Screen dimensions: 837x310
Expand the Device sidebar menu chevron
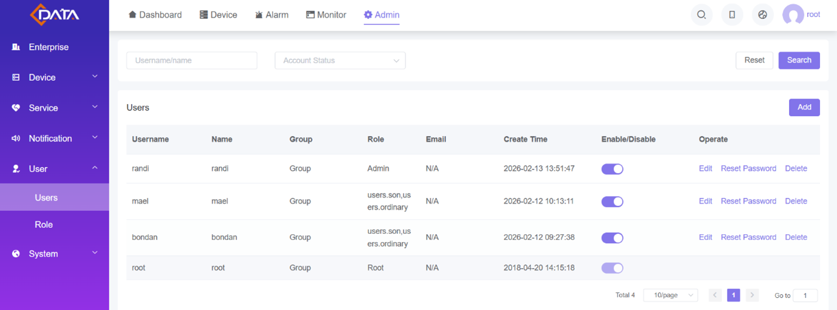95,77
